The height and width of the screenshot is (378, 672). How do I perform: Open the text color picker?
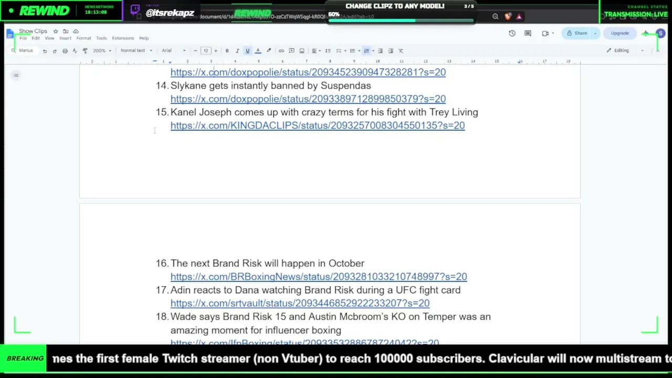[x=258, y=51]
